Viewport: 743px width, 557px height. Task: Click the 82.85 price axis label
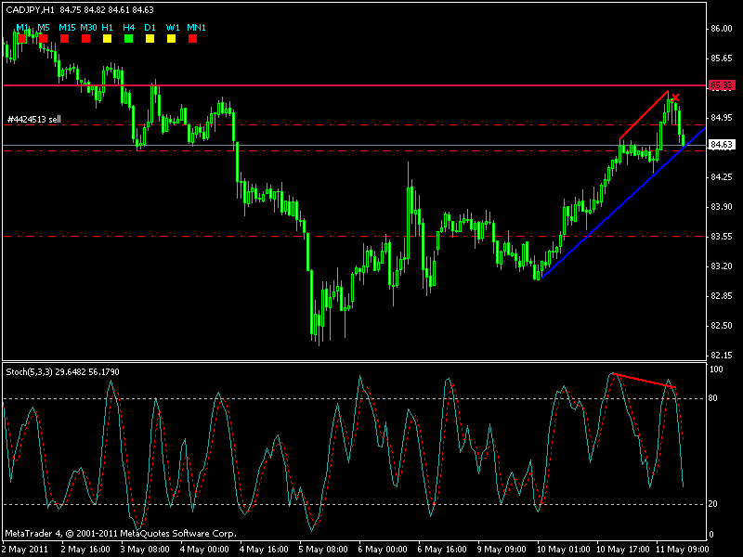tap(722, 296)
